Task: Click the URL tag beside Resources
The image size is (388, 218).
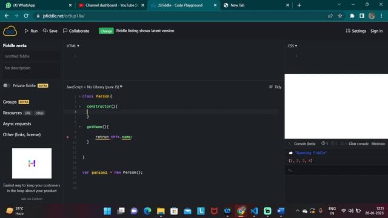Action: click(x=28, y=113)
